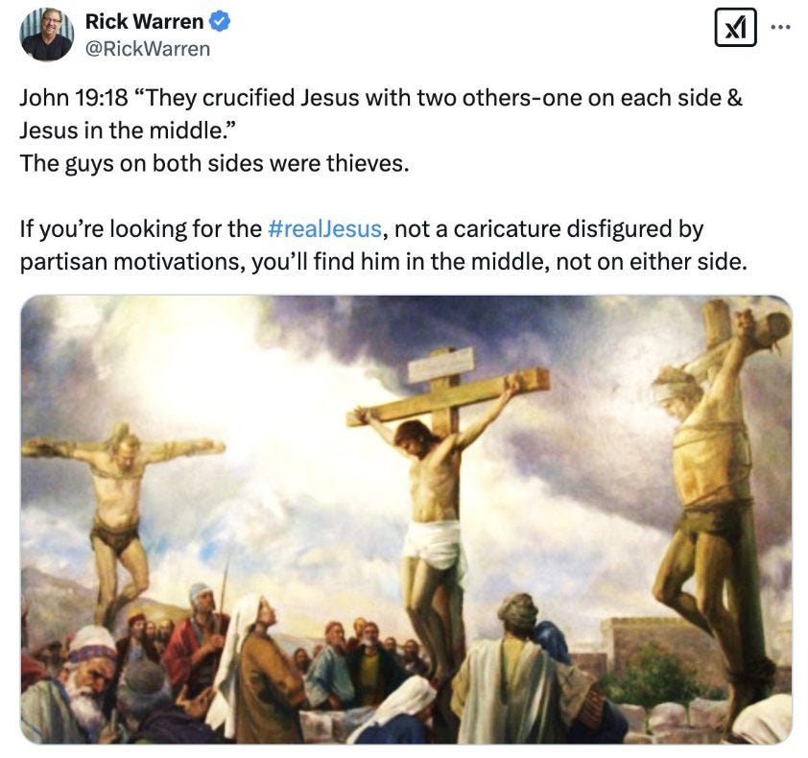
Task: Select the John 19:18 verse quote line
Action: click(381, 98)
